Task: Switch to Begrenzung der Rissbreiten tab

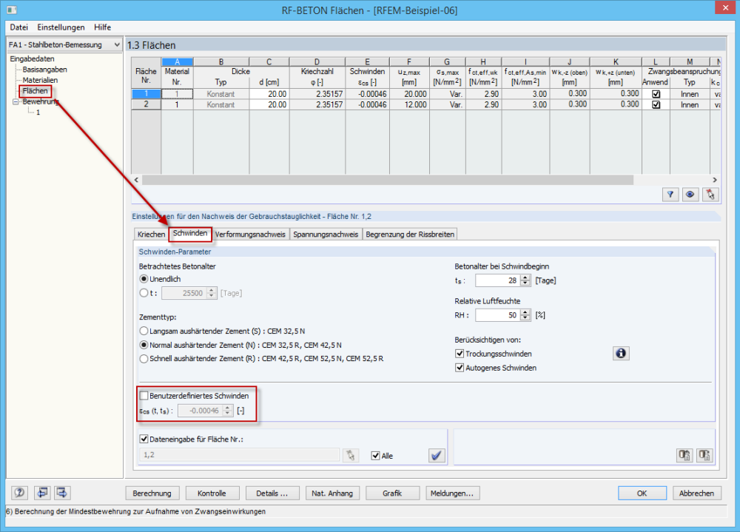Action: coord(410,234)
